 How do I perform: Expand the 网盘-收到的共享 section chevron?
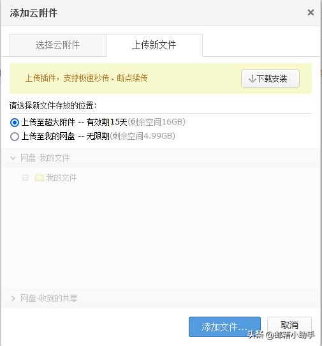pyautogui.click(x=13, y=298)
